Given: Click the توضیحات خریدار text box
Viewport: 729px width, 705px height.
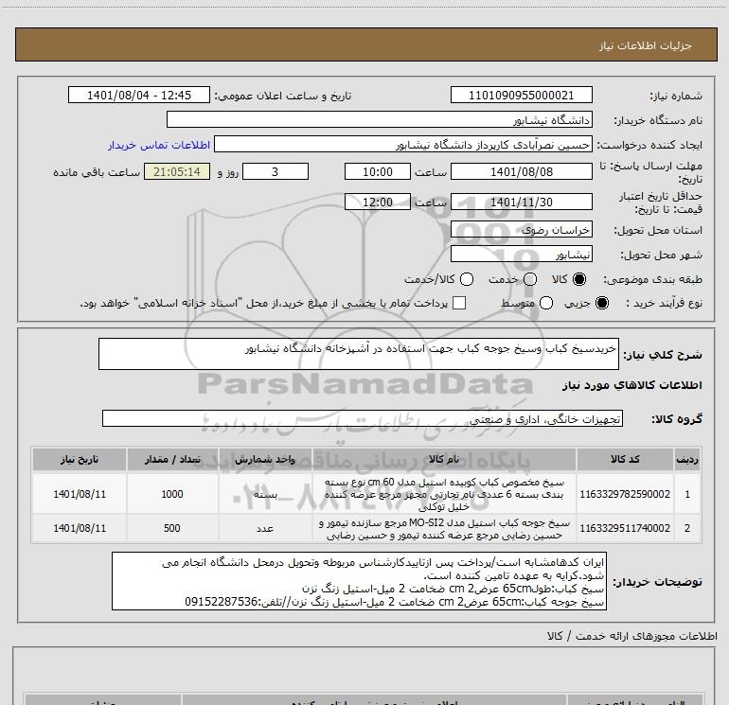Looking at the screenshot, I should (x=359, y=581).
